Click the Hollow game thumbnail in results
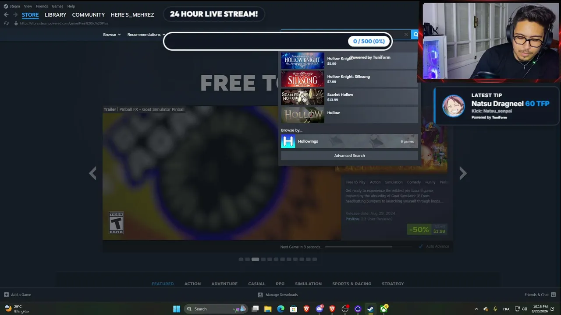The width and height of the screenshot is (561, 315). point(302,115)
